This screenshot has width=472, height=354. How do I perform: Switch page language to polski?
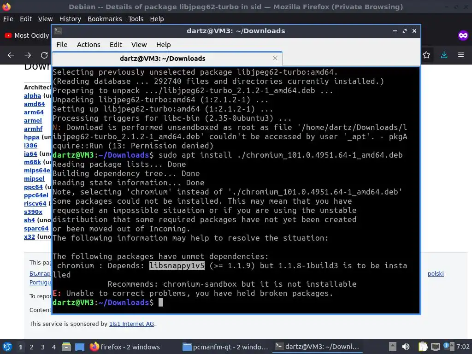pos(436,274)
